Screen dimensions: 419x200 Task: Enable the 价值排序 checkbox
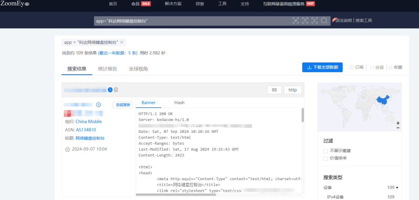point(326,158)
